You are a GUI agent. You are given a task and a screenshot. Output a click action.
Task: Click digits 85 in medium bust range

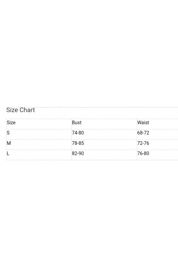pyautogui.click(x=81, y=143)
